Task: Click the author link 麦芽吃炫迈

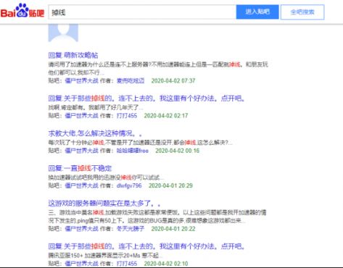Action: [x=131, y=80]
